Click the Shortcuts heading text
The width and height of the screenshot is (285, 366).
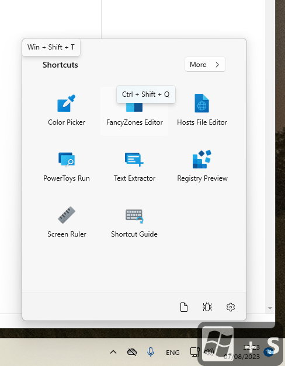[60, 65]
